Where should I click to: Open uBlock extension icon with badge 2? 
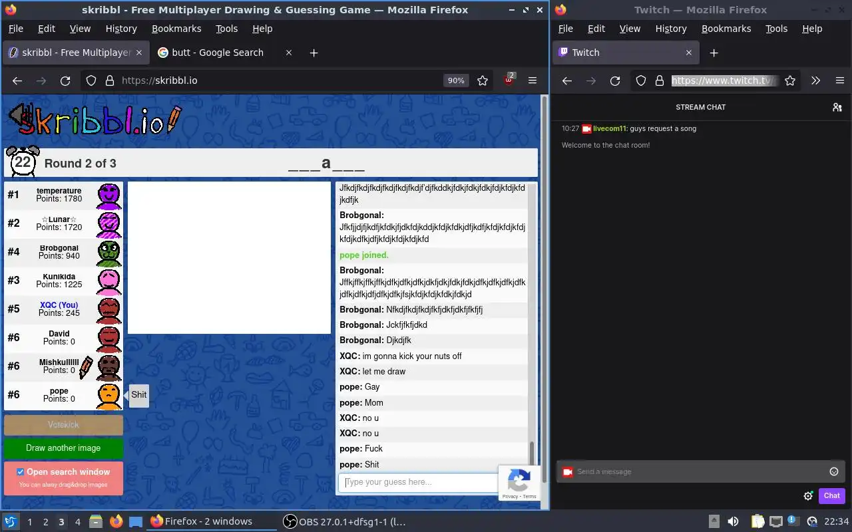point(509,80)
